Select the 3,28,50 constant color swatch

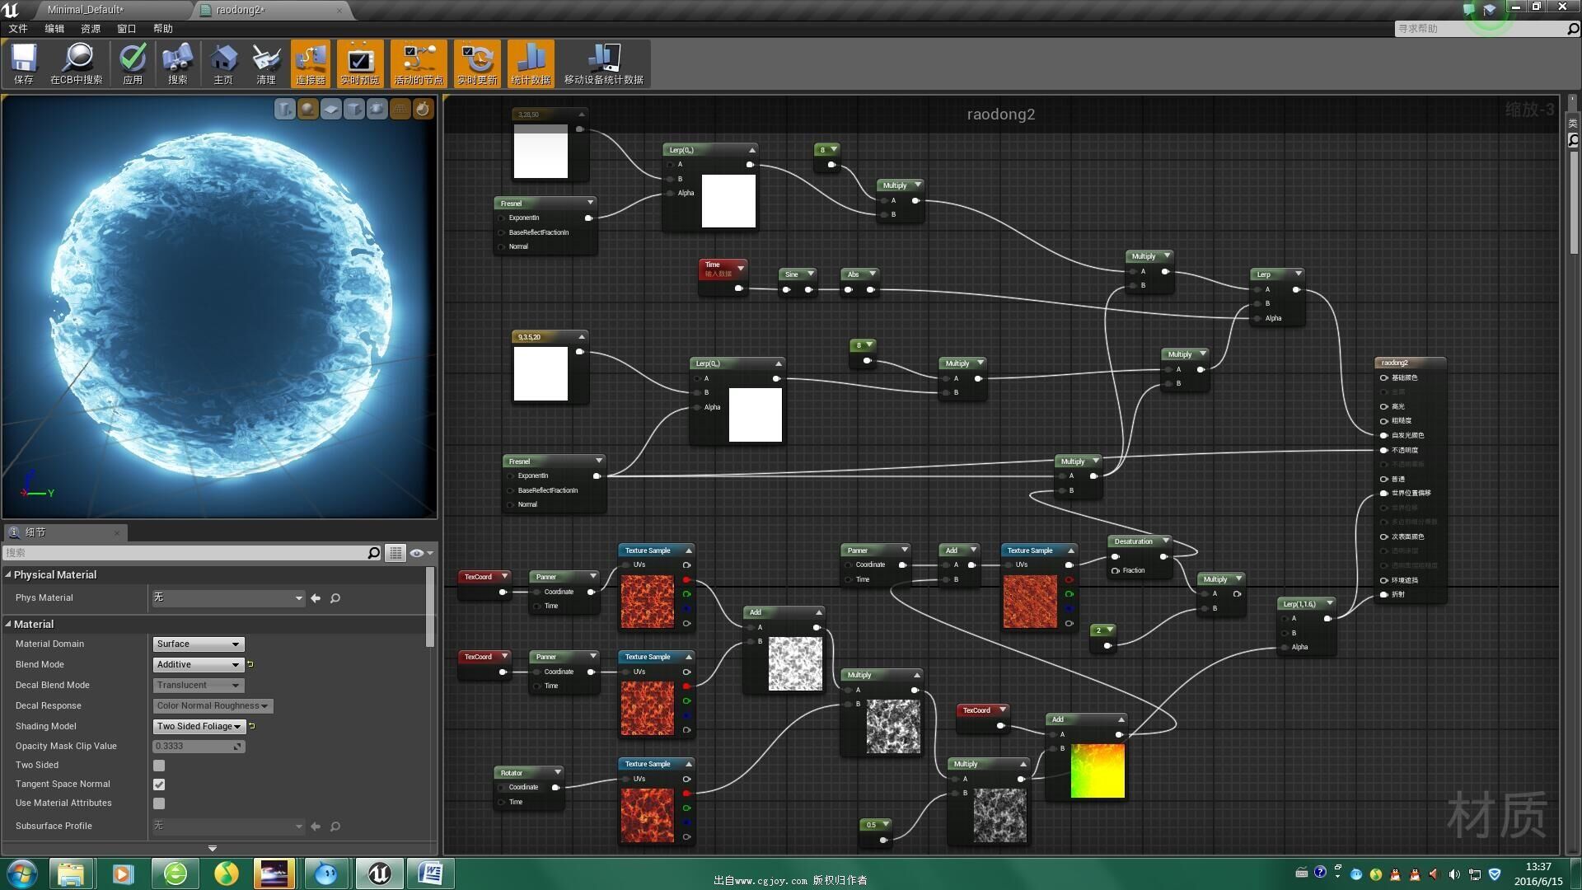tap(541, 152)
